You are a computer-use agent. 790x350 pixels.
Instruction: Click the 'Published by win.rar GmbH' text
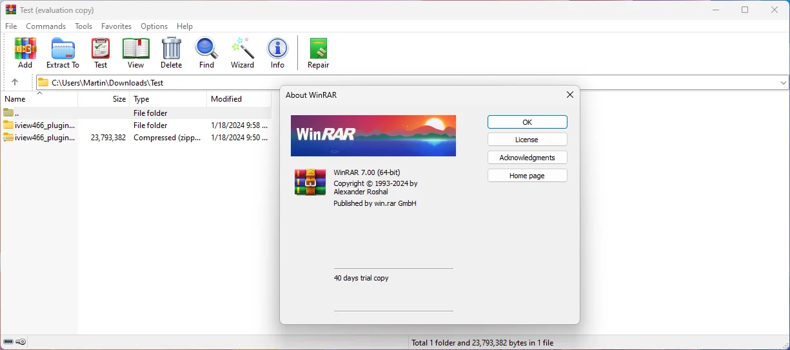(375, 203)
